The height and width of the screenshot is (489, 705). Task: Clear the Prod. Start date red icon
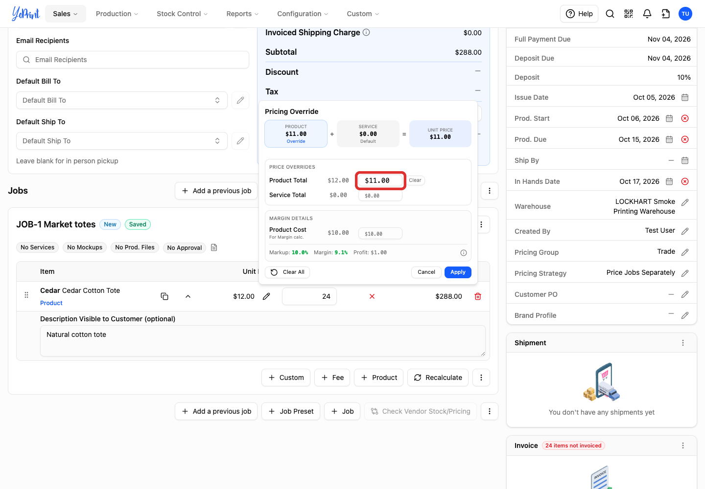click(685, 118)
